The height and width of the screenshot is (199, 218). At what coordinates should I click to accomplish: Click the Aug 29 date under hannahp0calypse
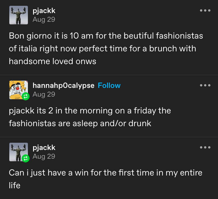pyautogui.click(x=44, y=94)
